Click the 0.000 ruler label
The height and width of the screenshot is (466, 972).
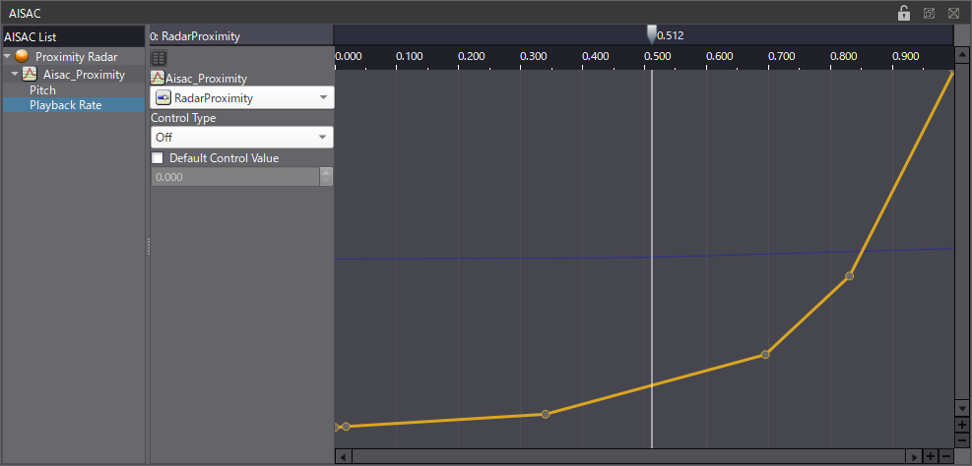click(x=348, y=56)
